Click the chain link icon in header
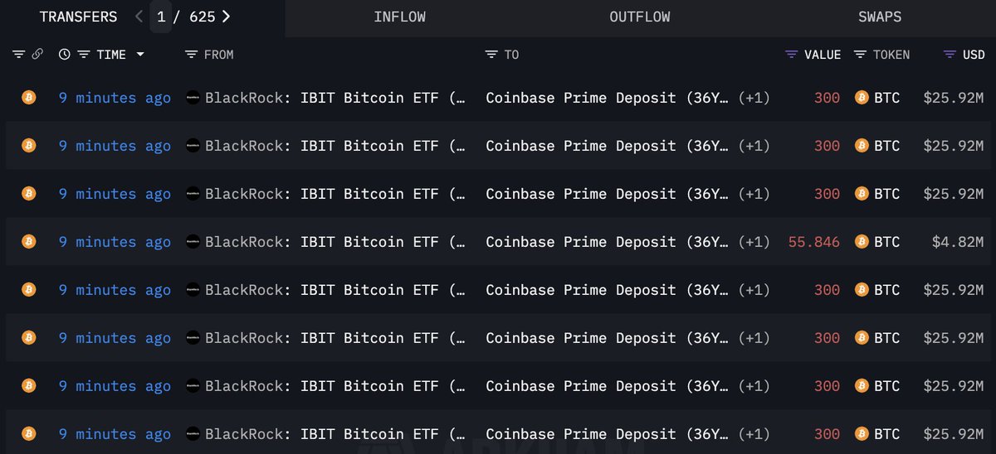Viewport: 996px width, 454px height. click(x=37, y=55)
